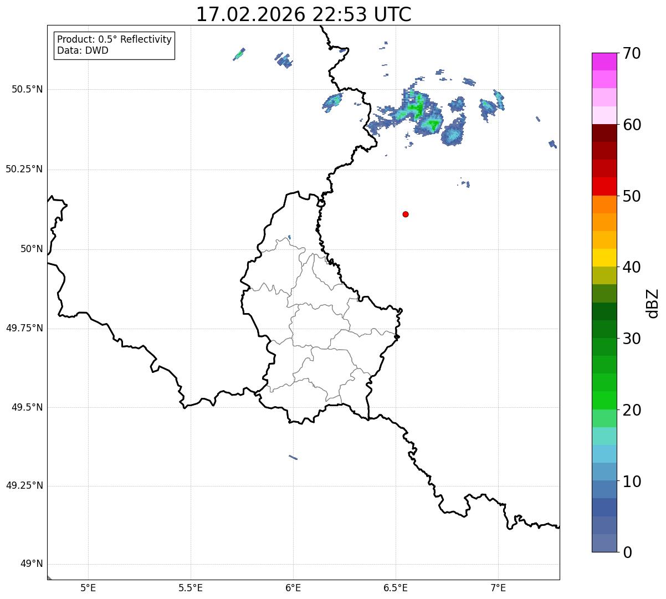The width and height of the screenshot is (666, 599).
Task: Click the 50.5°N latitude label
Action: click(x=27, y=89)
